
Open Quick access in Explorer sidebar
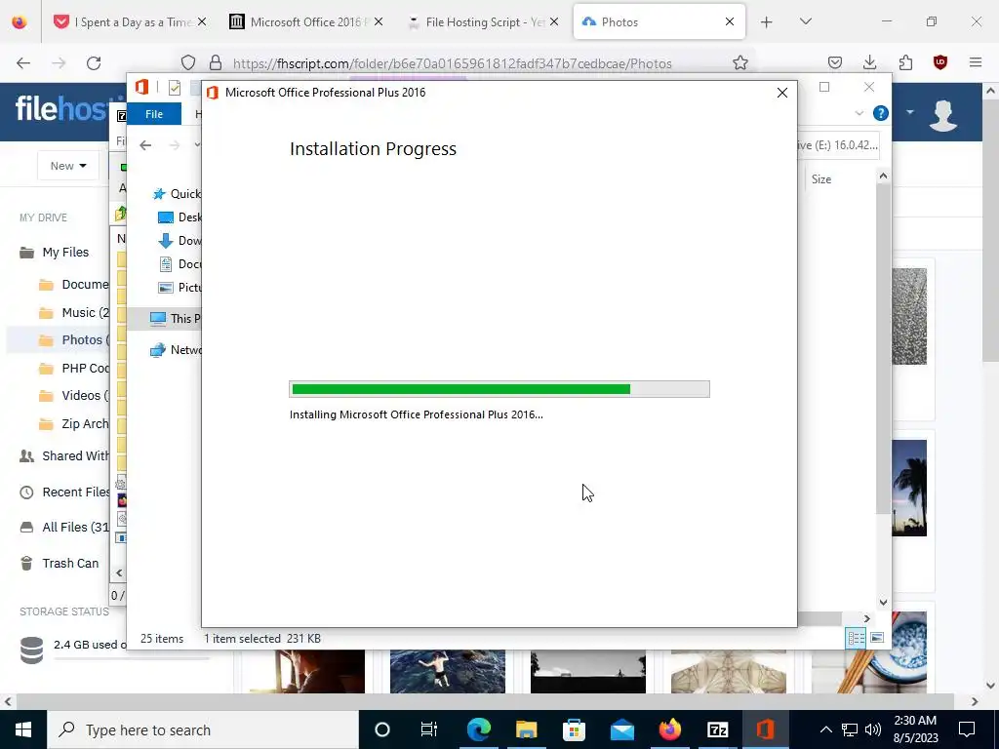tap(178, 194)
